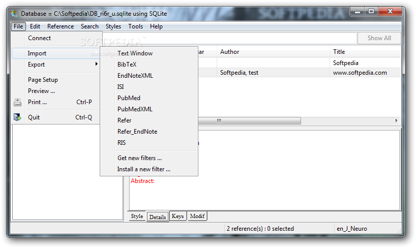Choose Quit from the File menu
The width and height of the screenshot is (416, 248).
pos(56,117)
